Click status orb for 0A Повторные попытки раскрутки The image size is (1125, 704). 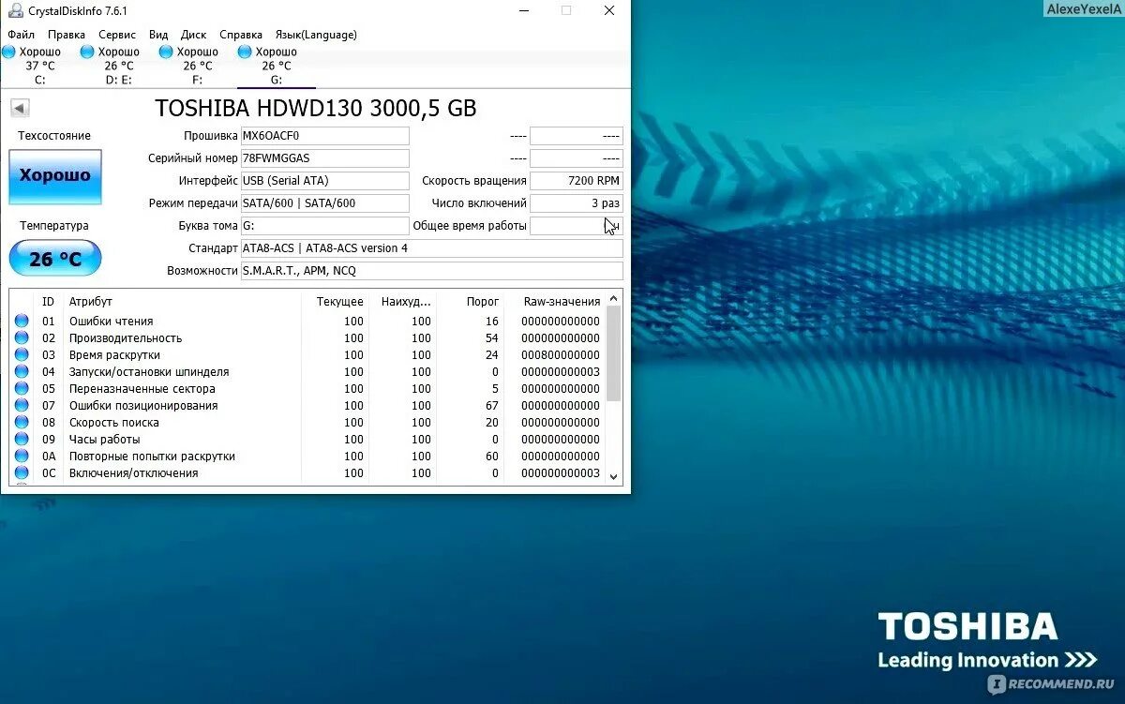(x=22, y=456)
